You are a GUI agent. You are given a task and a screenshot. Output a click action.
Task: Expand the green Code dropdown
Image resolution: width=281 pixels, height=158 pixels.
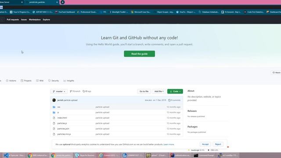[x=175, y=91]
